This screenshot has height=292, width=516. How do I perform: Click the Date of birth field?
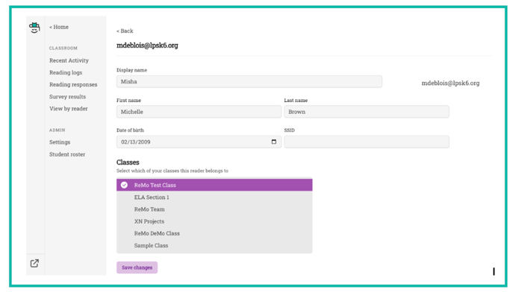[x=199, y=142]
